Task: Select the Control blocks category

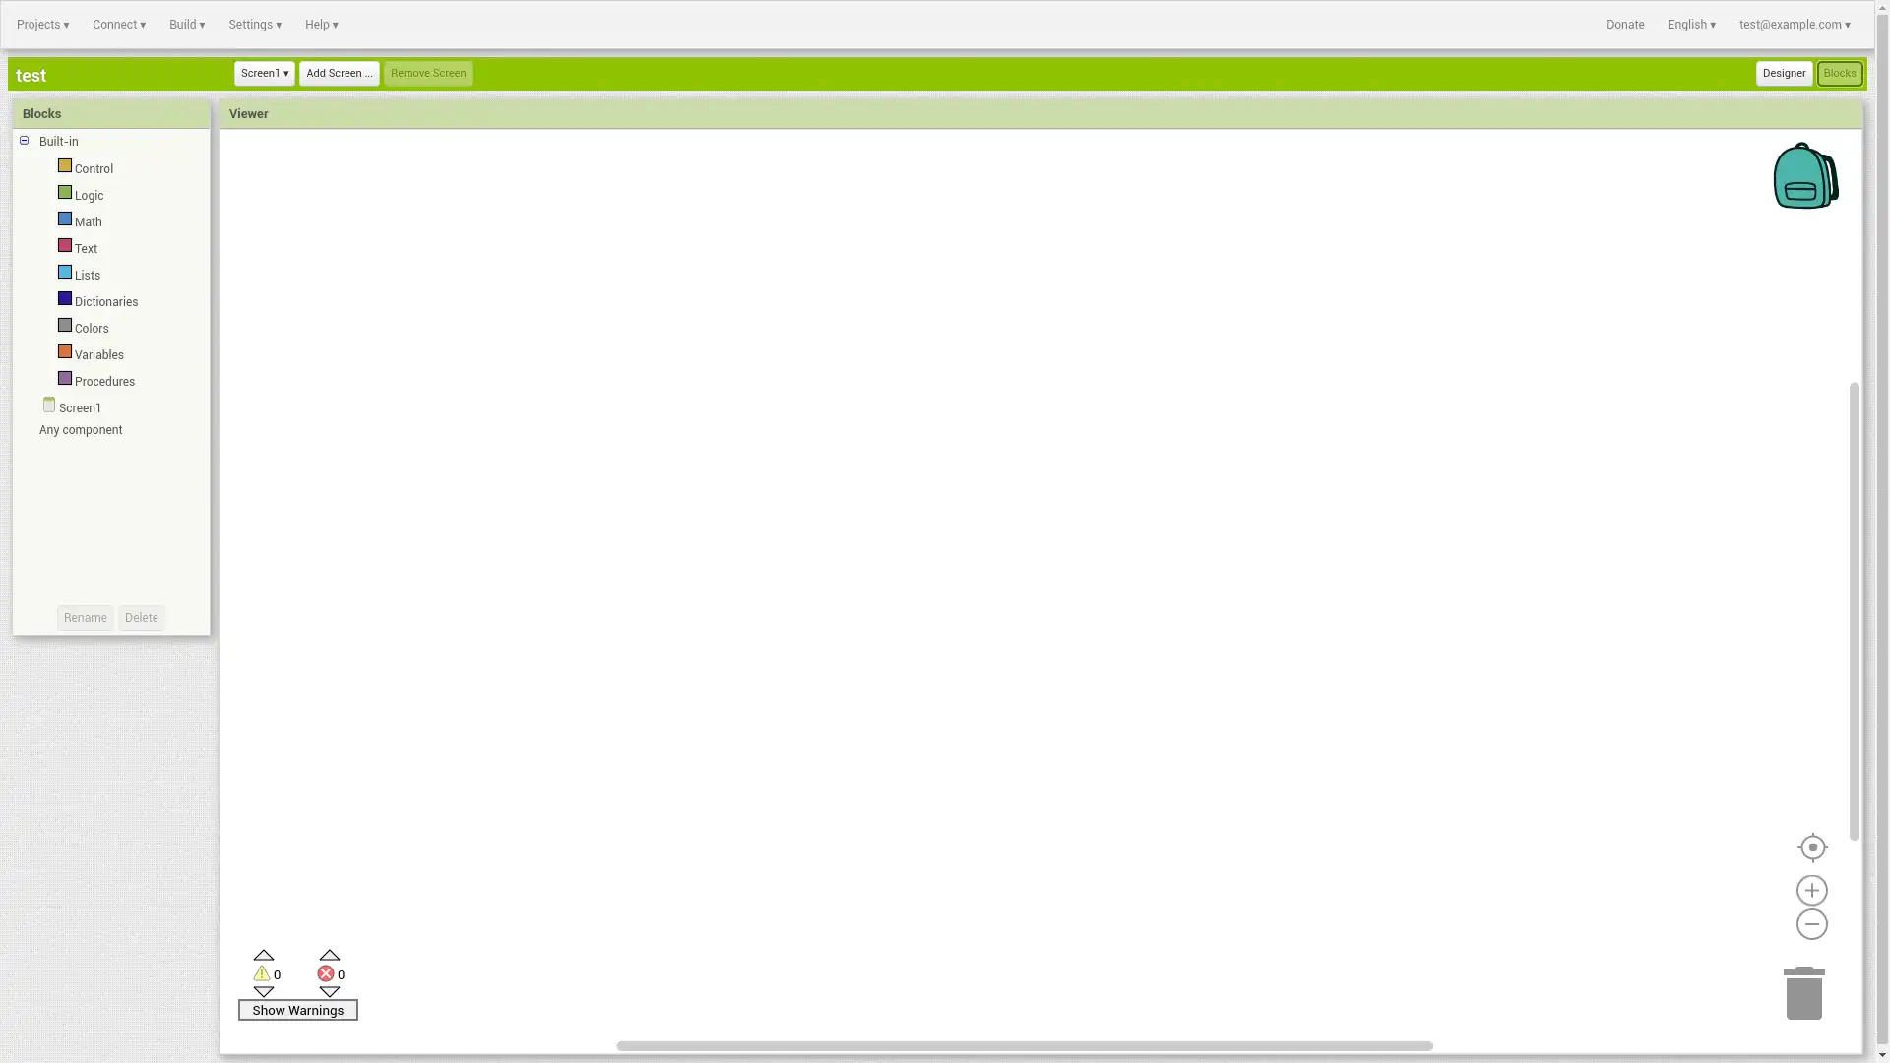Action: pyautogui.click(x=94, y=167)
